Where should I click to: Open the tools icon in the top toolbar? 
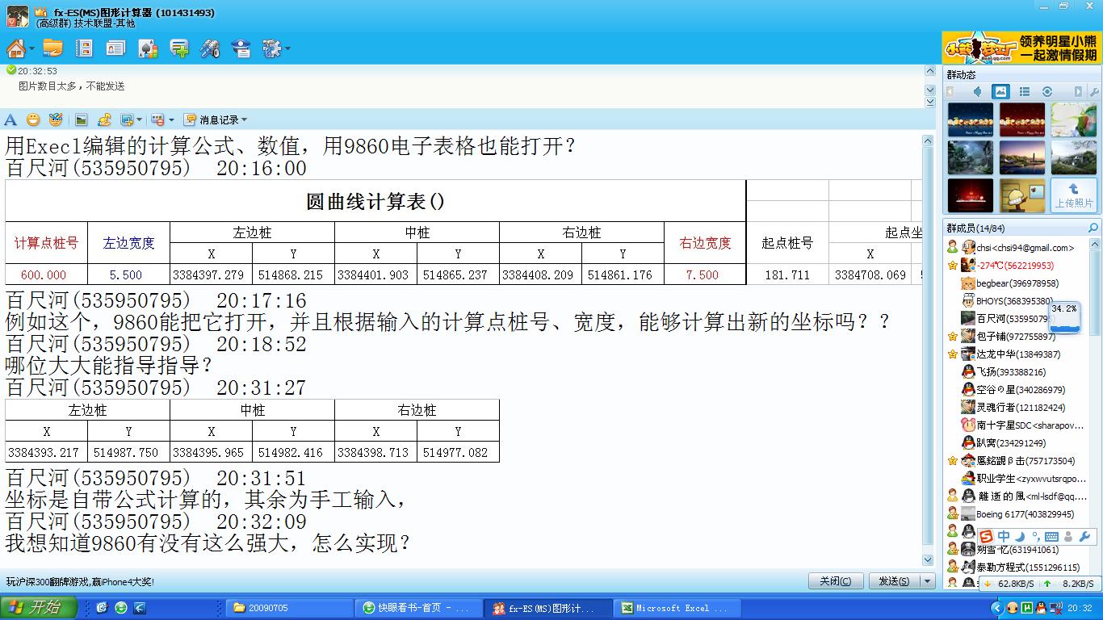tap(210, 48)
